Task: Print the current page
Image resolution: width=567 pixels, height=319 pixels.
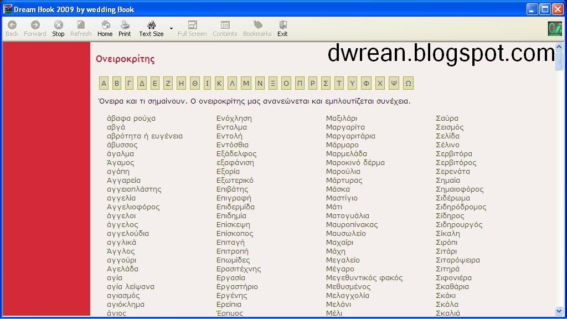Action: (125, 26)
